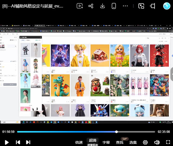This screenshot has width=173, height=146.
Task: Tap the rotate/crop screen icon
Action: point(153,6)
